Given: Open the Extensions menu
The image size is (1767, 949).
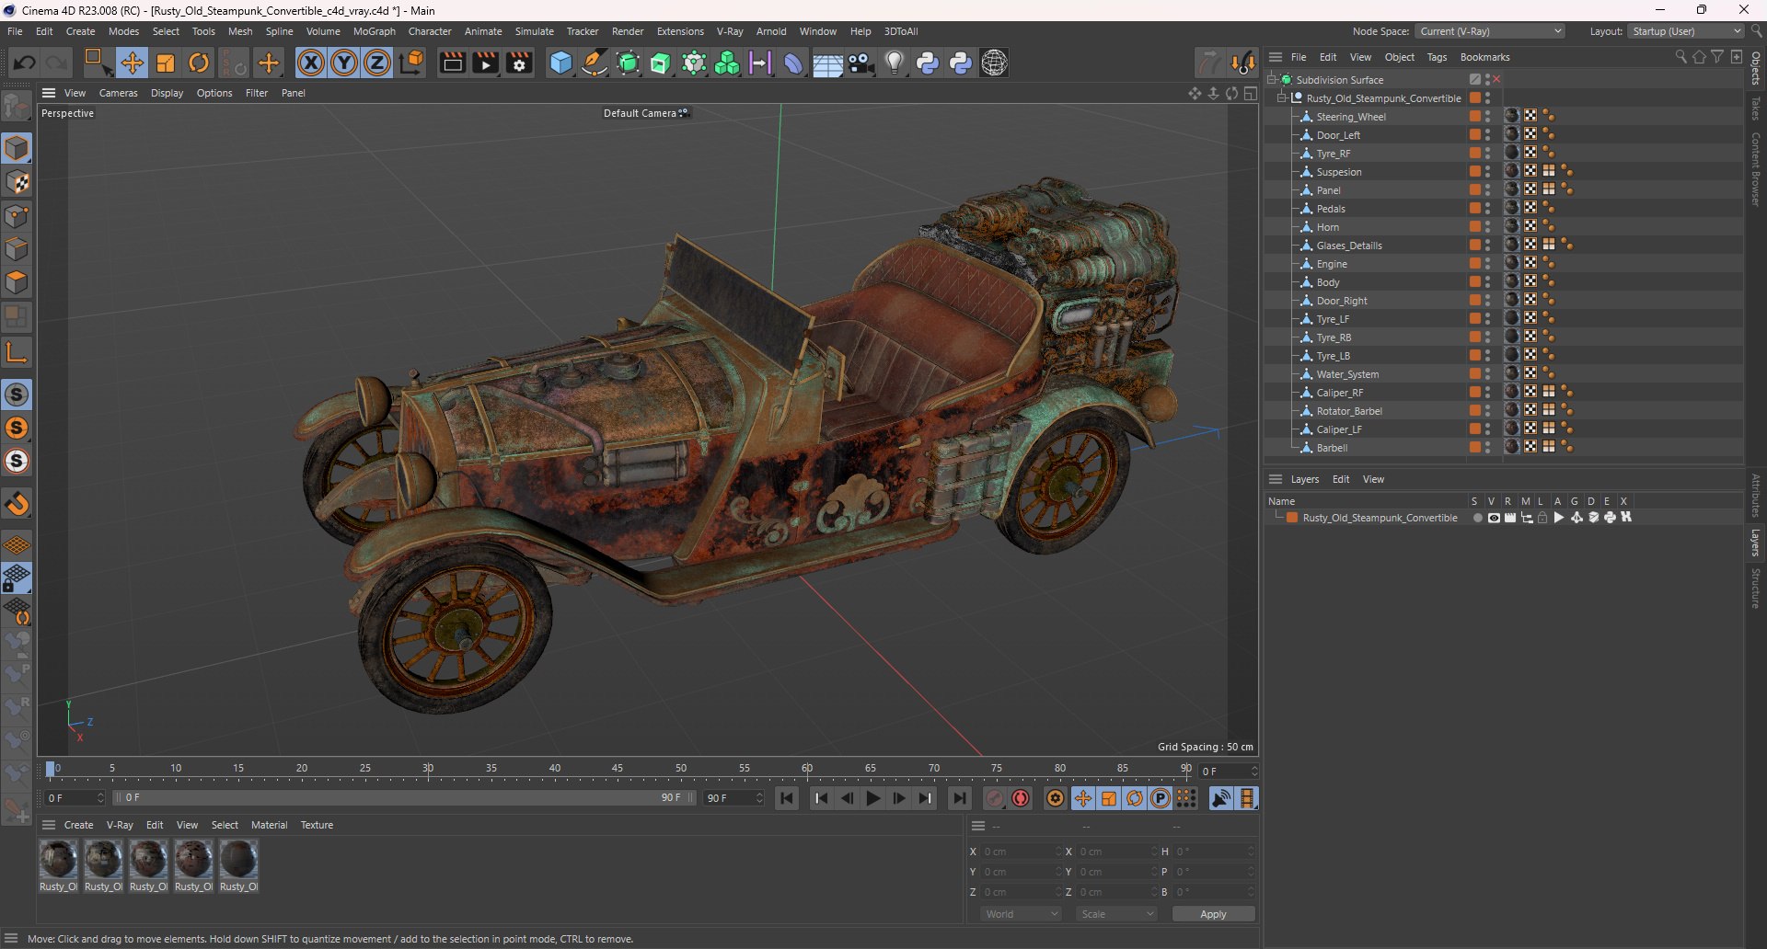Looking at the screenshot, I should pyautogui.click(x=680, y=31).
